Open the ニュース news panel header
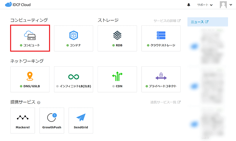This screenshot has width=236, height=141. click(200, 22)
